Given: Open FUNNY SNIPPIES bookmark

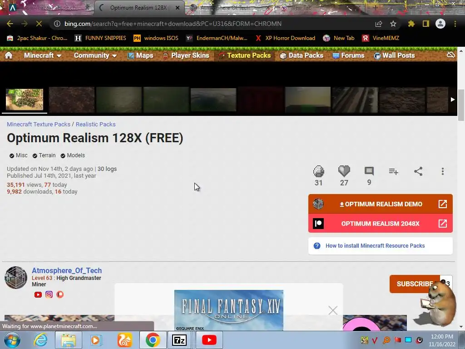Looking at the screenshot, I should pos(100,38).
